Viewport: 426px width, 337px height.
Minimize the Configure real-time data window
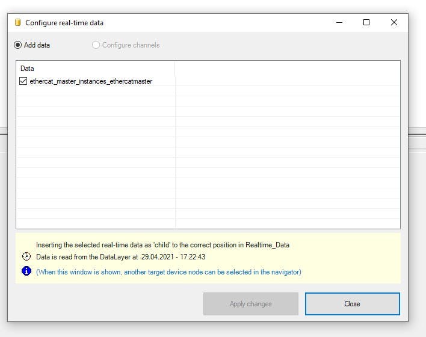pyautogui.click(x=339, y=22)
